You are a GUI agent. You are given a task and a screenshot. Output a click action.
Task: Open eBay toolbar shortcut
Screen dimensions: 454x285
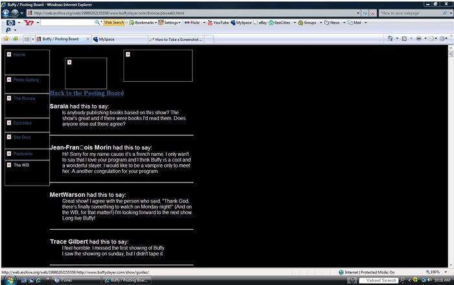(260, 23)
